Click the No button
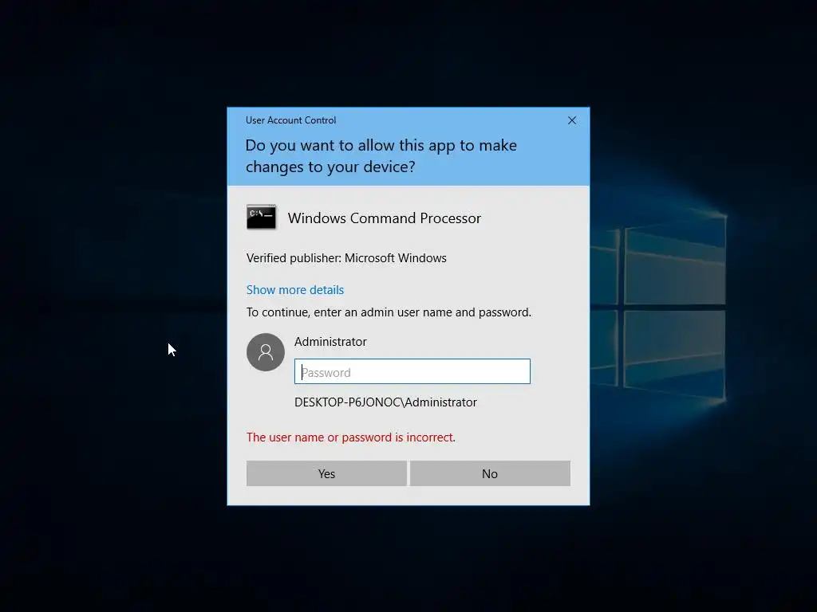Viewport: 817px width, 612px height. click(490, 473)
